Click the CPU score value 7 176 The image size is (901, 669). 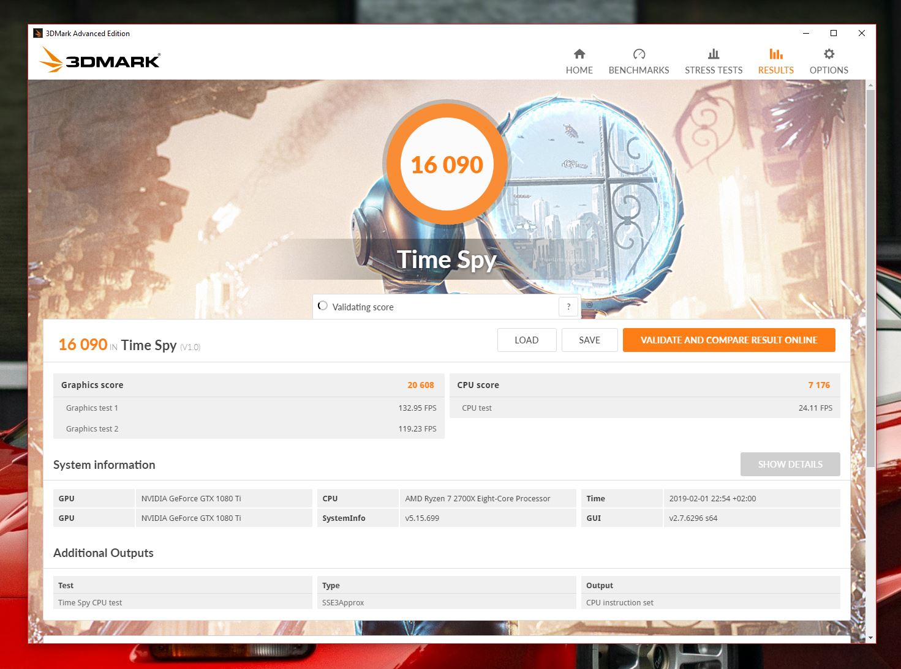click(819, 385)
